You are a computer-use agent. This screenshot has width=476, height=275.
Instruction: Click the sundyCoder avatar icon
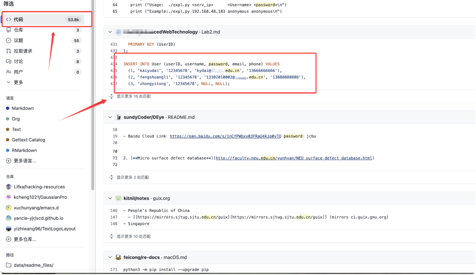[x=119, y=117]
